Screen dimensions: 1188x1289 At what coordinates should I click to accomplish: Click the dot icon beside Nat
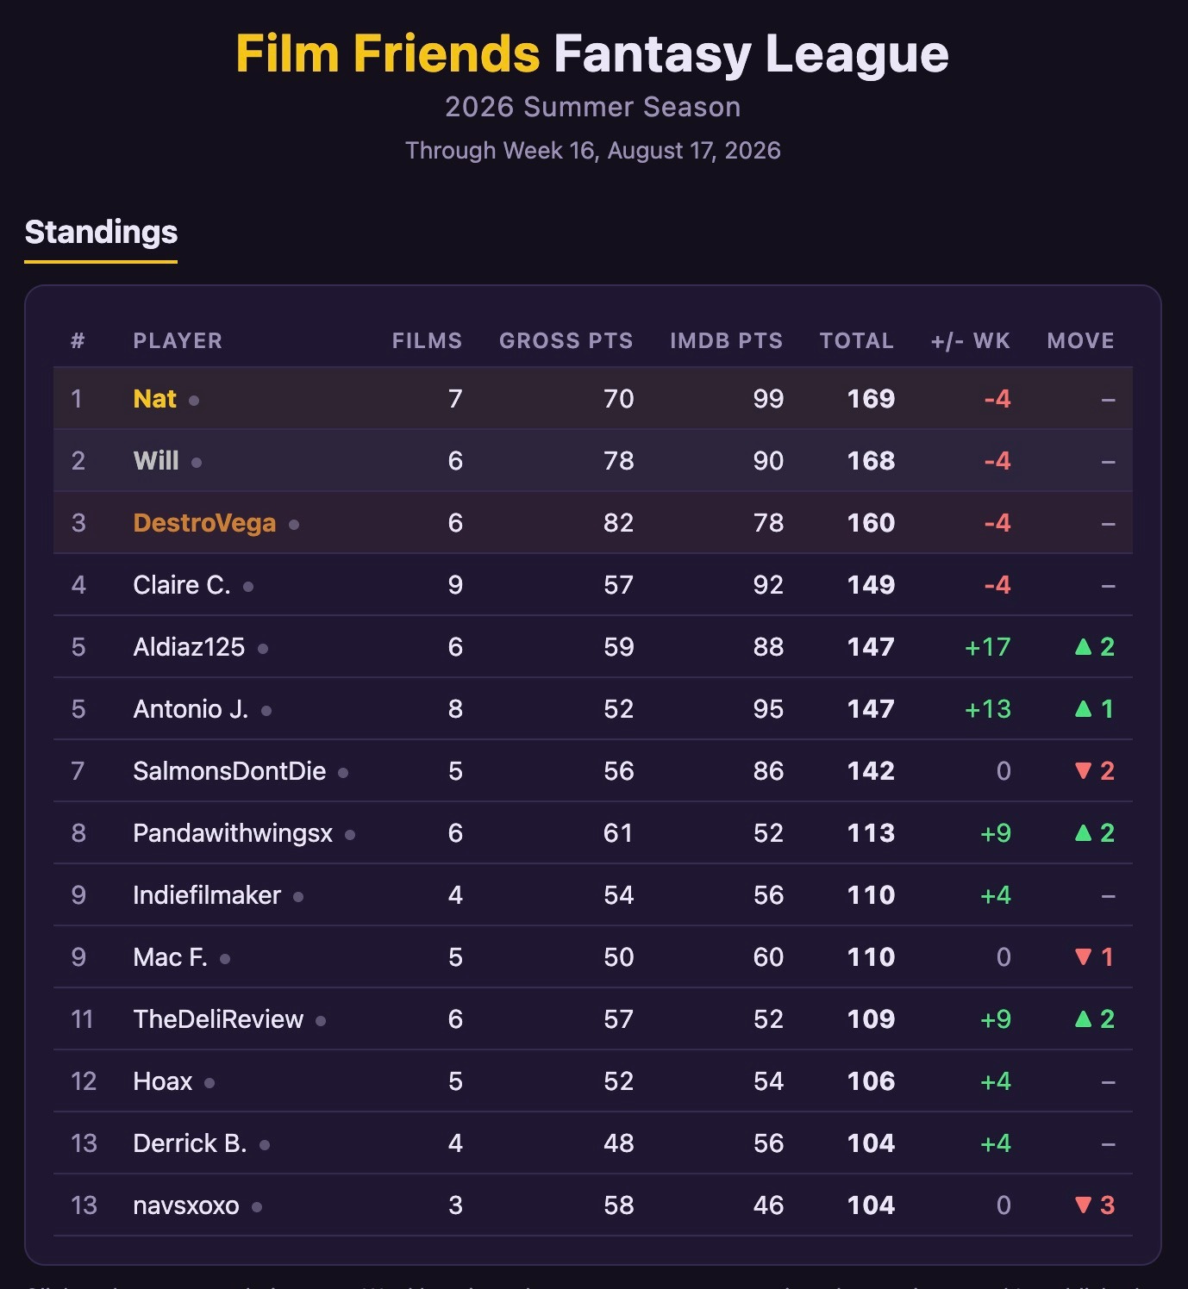pos(194,400)
